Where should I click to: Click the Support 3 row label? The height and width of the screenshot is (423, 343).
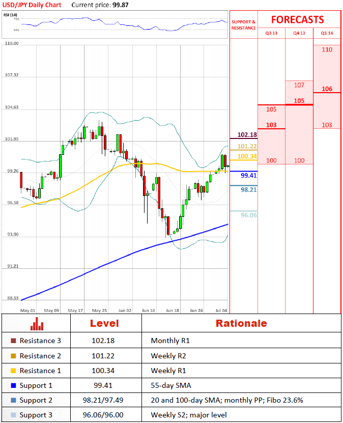36,415
